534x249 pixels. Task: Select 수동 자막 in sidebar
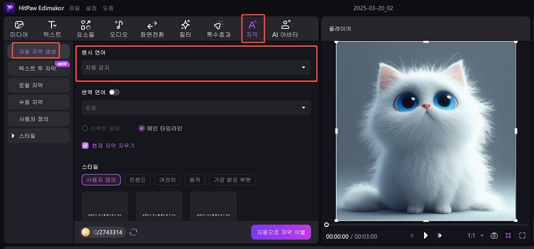tap(38, 102)
